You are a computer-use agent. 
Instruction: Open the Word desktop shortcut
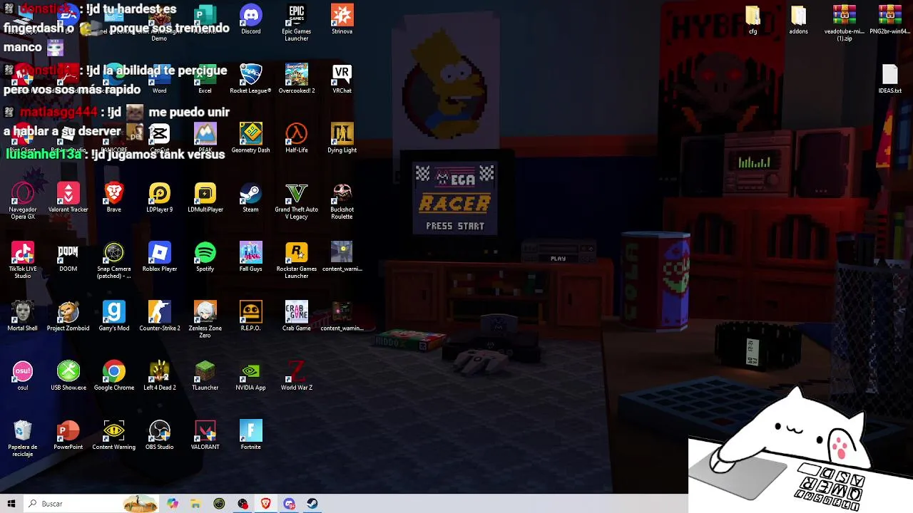pos(159,78)
